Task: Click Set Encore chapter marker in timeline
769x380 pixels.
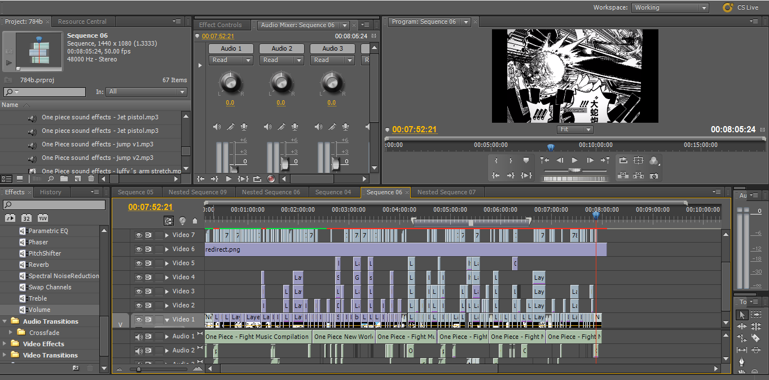Action: tap(182, 221)
